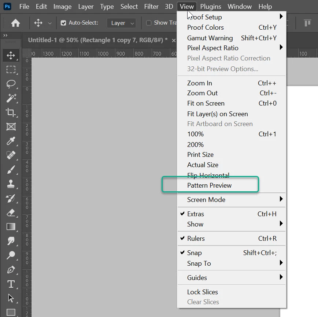This screenshot has width=318, height=317.
Task: Choose Zoom In from View menu
Action: tap(232, 83)
